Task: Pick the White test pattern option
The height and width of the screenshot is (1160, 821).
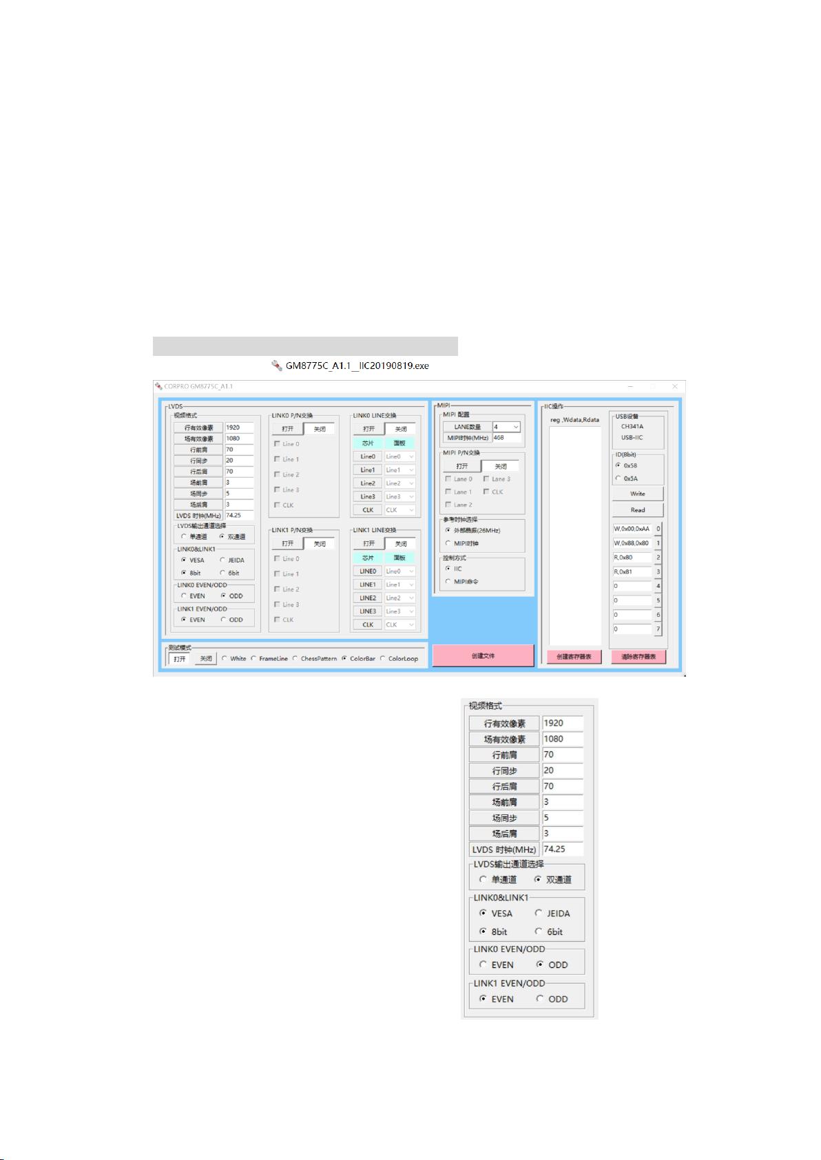Action: [225, 659]
